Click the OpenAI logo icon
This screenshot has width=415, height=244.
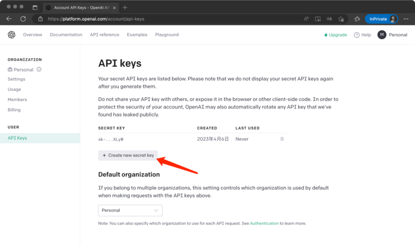pos(12,35)
